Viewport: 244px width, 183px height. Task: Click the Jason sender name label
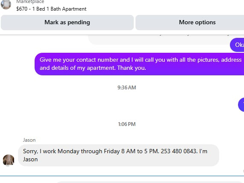[x=29, y=140]
